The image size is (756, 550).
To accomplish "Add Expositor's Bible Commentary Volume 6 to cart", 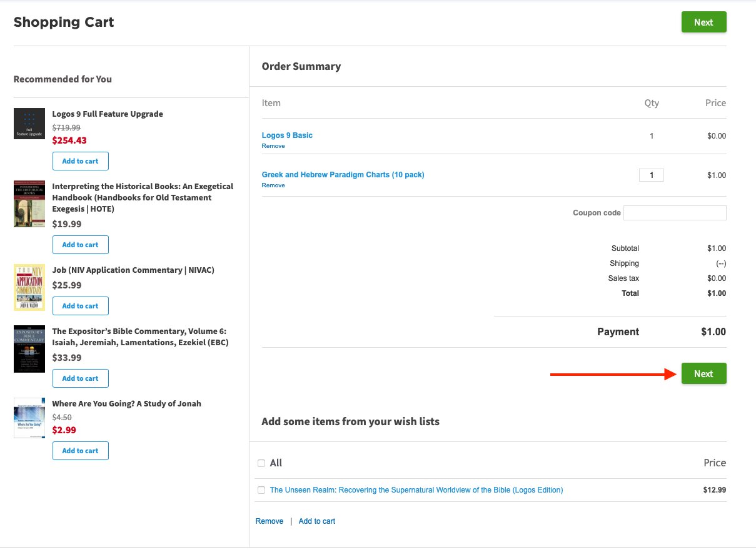I will 81,378.
